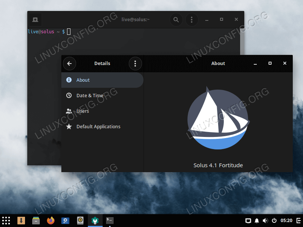The height and width of the screenshot is (227, 303).
Task: Close the live@solus terminal window
Action: (x=236, y=20)
